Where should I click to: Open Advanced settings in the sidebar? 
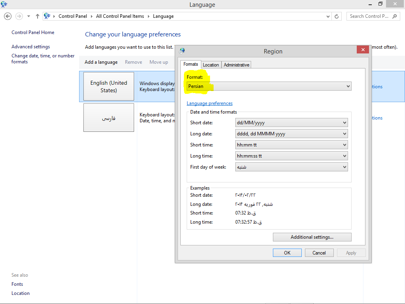point(30,47)
